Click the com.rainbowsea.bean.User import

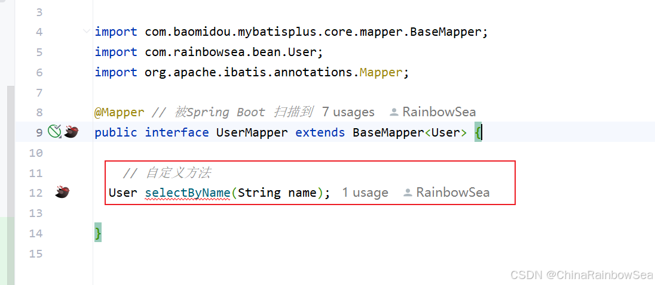tap(209, 52)
